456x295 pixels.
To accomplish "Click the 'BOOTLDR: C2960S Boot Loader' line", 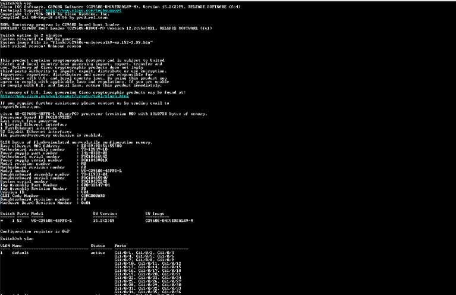I will pyautogui.click(x=106, y=28).
